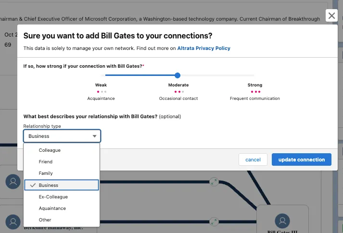This screenshot has height=233, width=343.
Task: Click the lower expand arrows icon on connection line
Action: pyautogui.click(x=214, y=221)
